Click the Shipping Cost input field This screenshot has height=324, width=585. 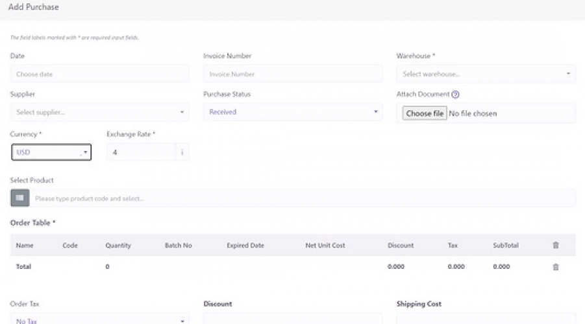coord(486,319)
